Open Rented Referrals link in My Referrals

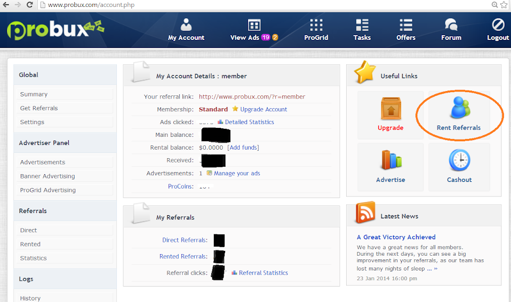pos(183,256)
